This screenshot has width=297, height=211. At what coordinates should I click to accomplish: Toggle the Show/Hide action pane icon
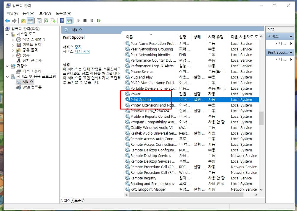[69, 21]
